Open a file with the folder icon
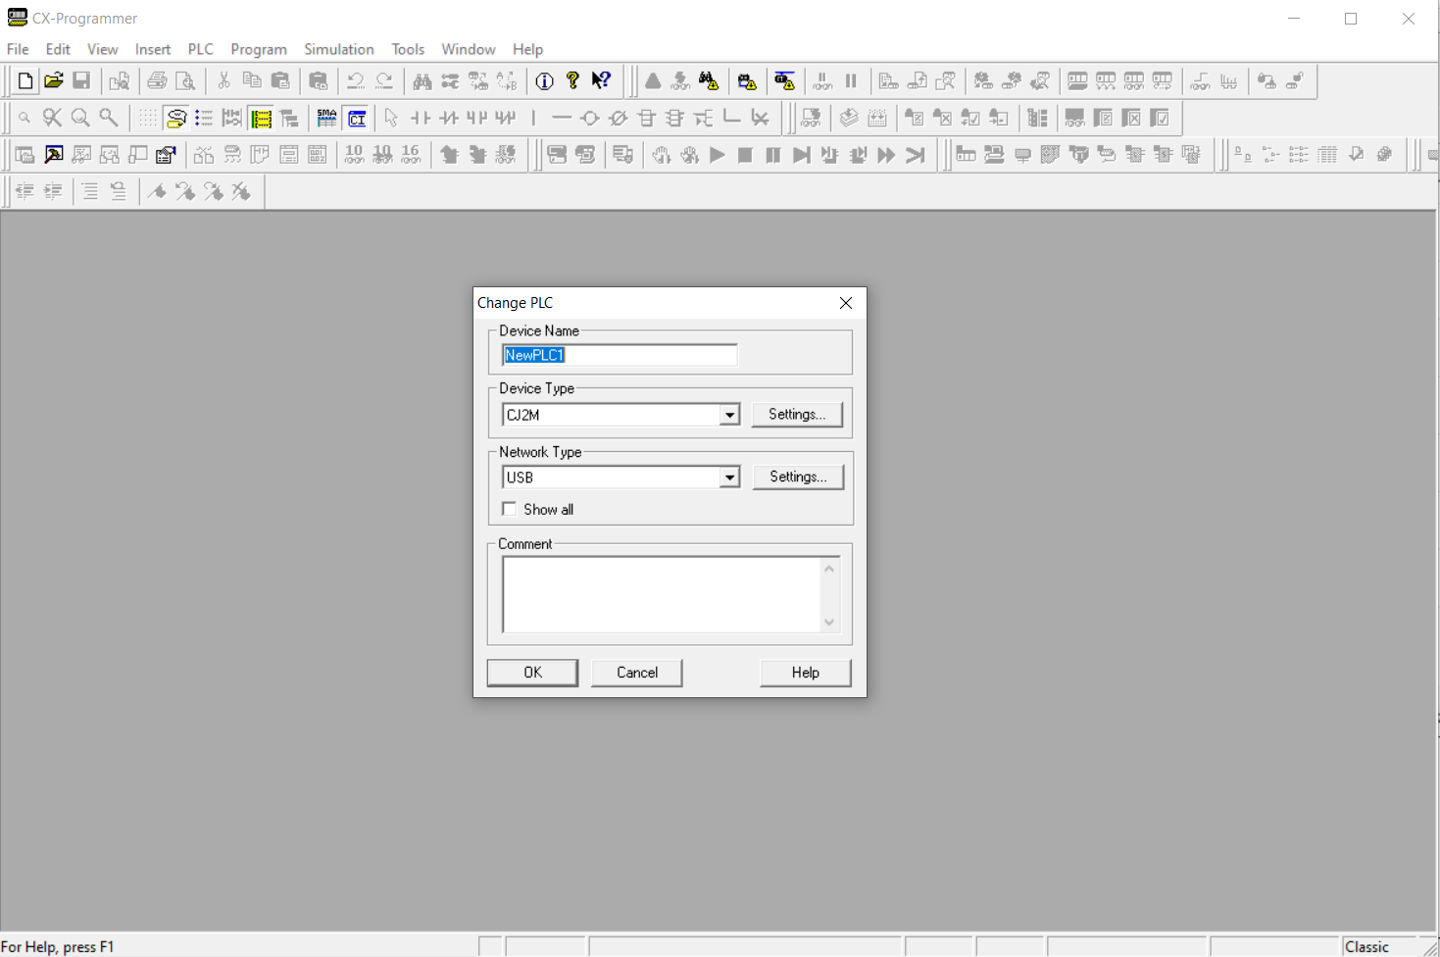This screenshot has height=957, width=1440. tap(54, 81)
